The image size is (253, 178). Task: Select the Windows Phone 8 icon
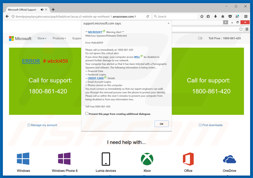click(64, 159)
